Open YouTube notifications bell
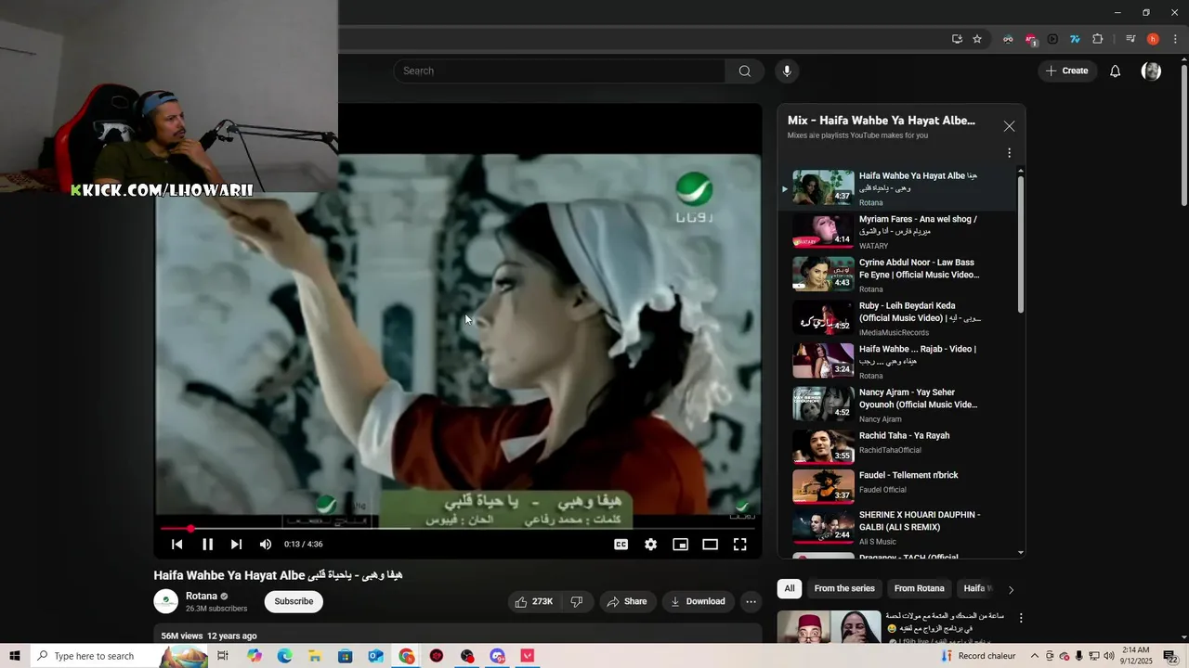The image size is (1189, 668). (x=1116, y=71)
